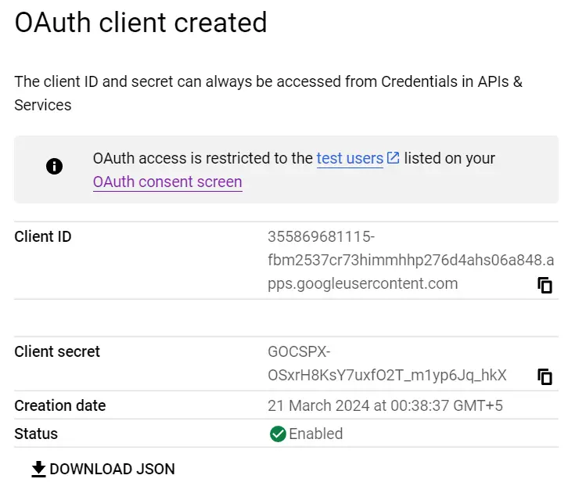Image resolution: width=568 pixels, height=486 pixels.
Task: Click the 'Enabled' status text
Action: coord(315,434)
